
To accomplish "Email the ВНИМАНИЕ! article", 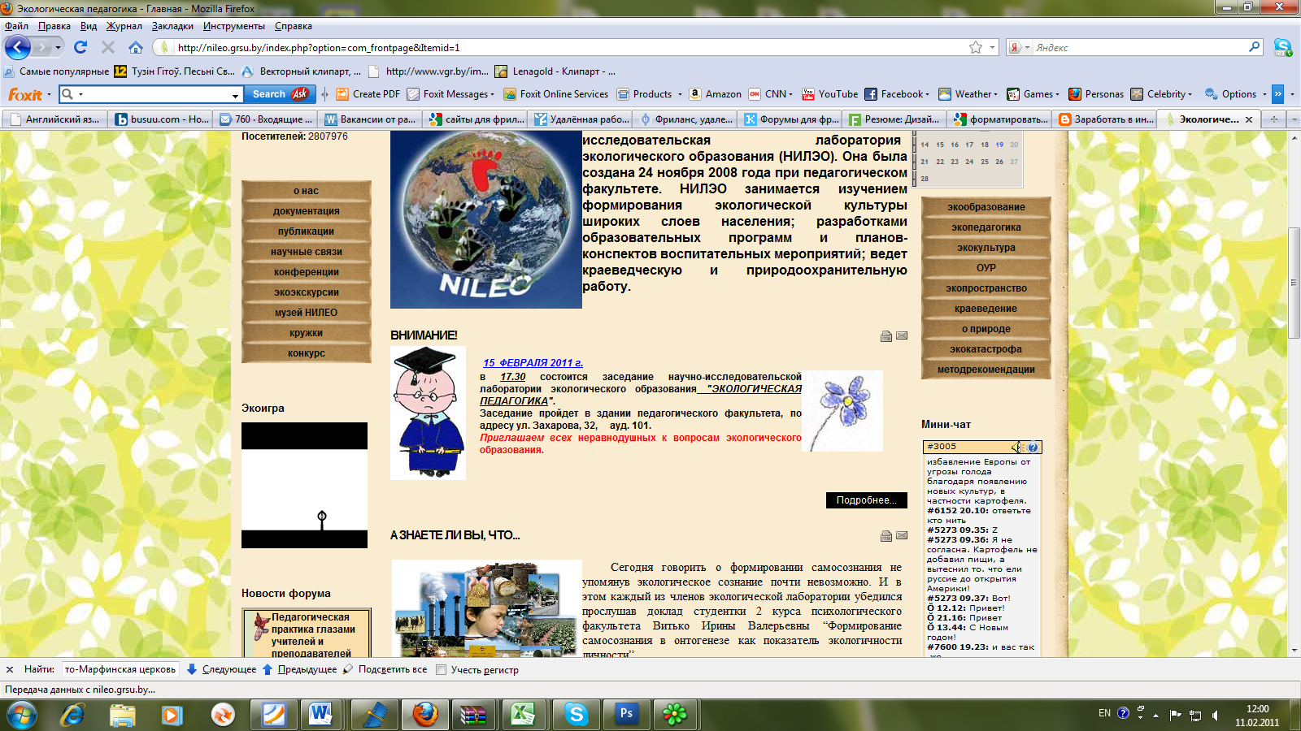I will click(x=902, y=336).
